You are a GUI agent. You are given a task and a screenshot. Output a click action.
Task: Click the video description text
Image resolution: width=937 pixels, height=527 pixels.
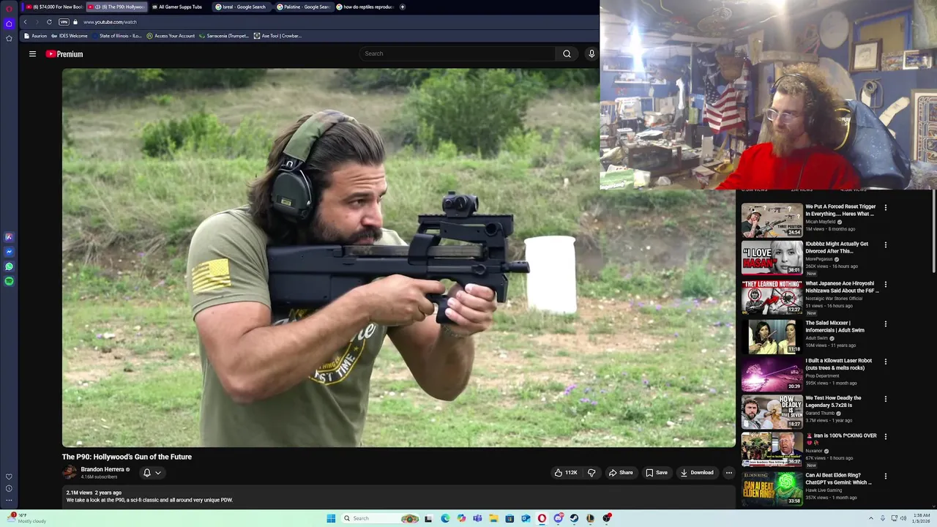(x=149, y=500)
